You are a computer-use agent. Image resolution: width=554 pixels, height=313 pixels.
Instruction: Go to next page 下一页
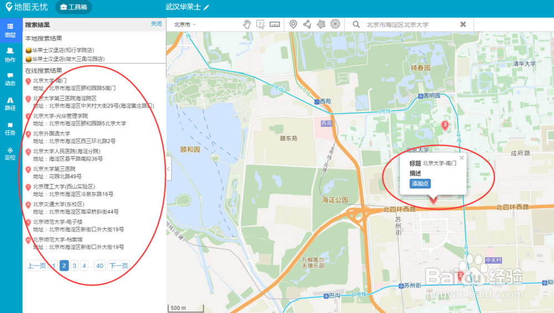(119, 266)
